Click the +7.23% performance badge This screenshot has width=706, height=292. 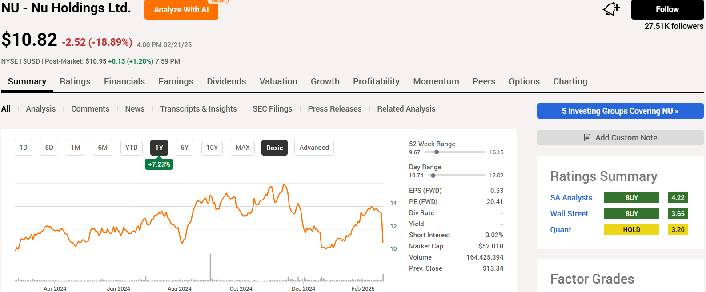click(x=159, y=164)
